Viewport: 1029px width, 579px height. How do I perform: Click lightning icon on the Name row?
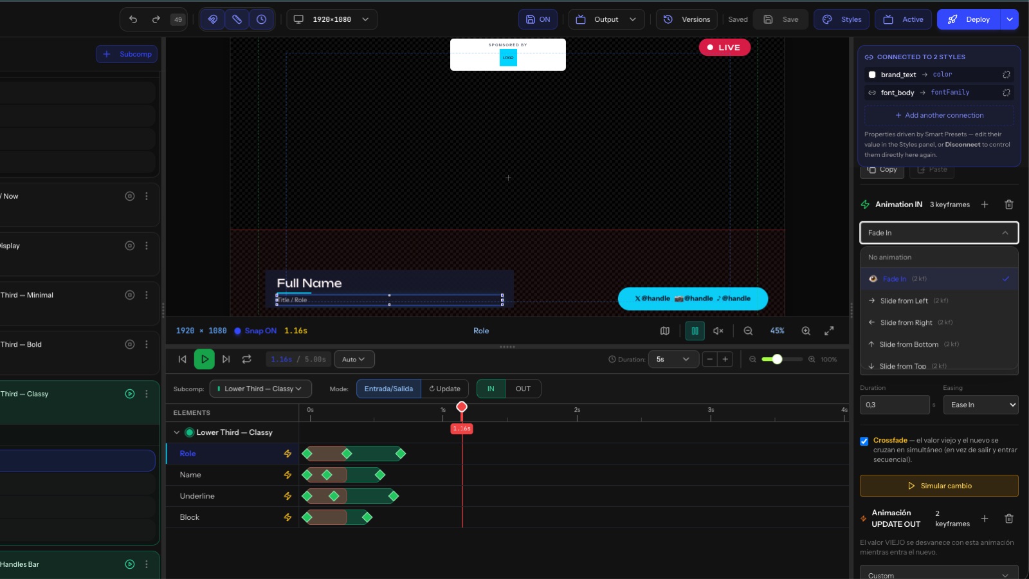click(287, 475)
